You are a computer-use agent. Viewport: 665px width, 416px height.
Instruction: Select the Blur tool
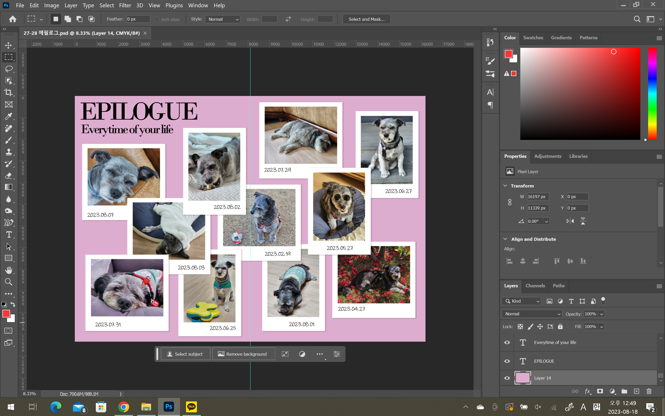point(9,199)
